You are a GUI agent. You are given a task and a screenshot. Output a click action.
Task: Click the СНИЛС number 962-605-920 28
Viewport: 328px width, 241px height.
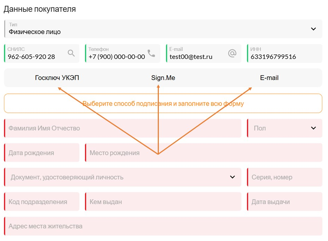31,57
